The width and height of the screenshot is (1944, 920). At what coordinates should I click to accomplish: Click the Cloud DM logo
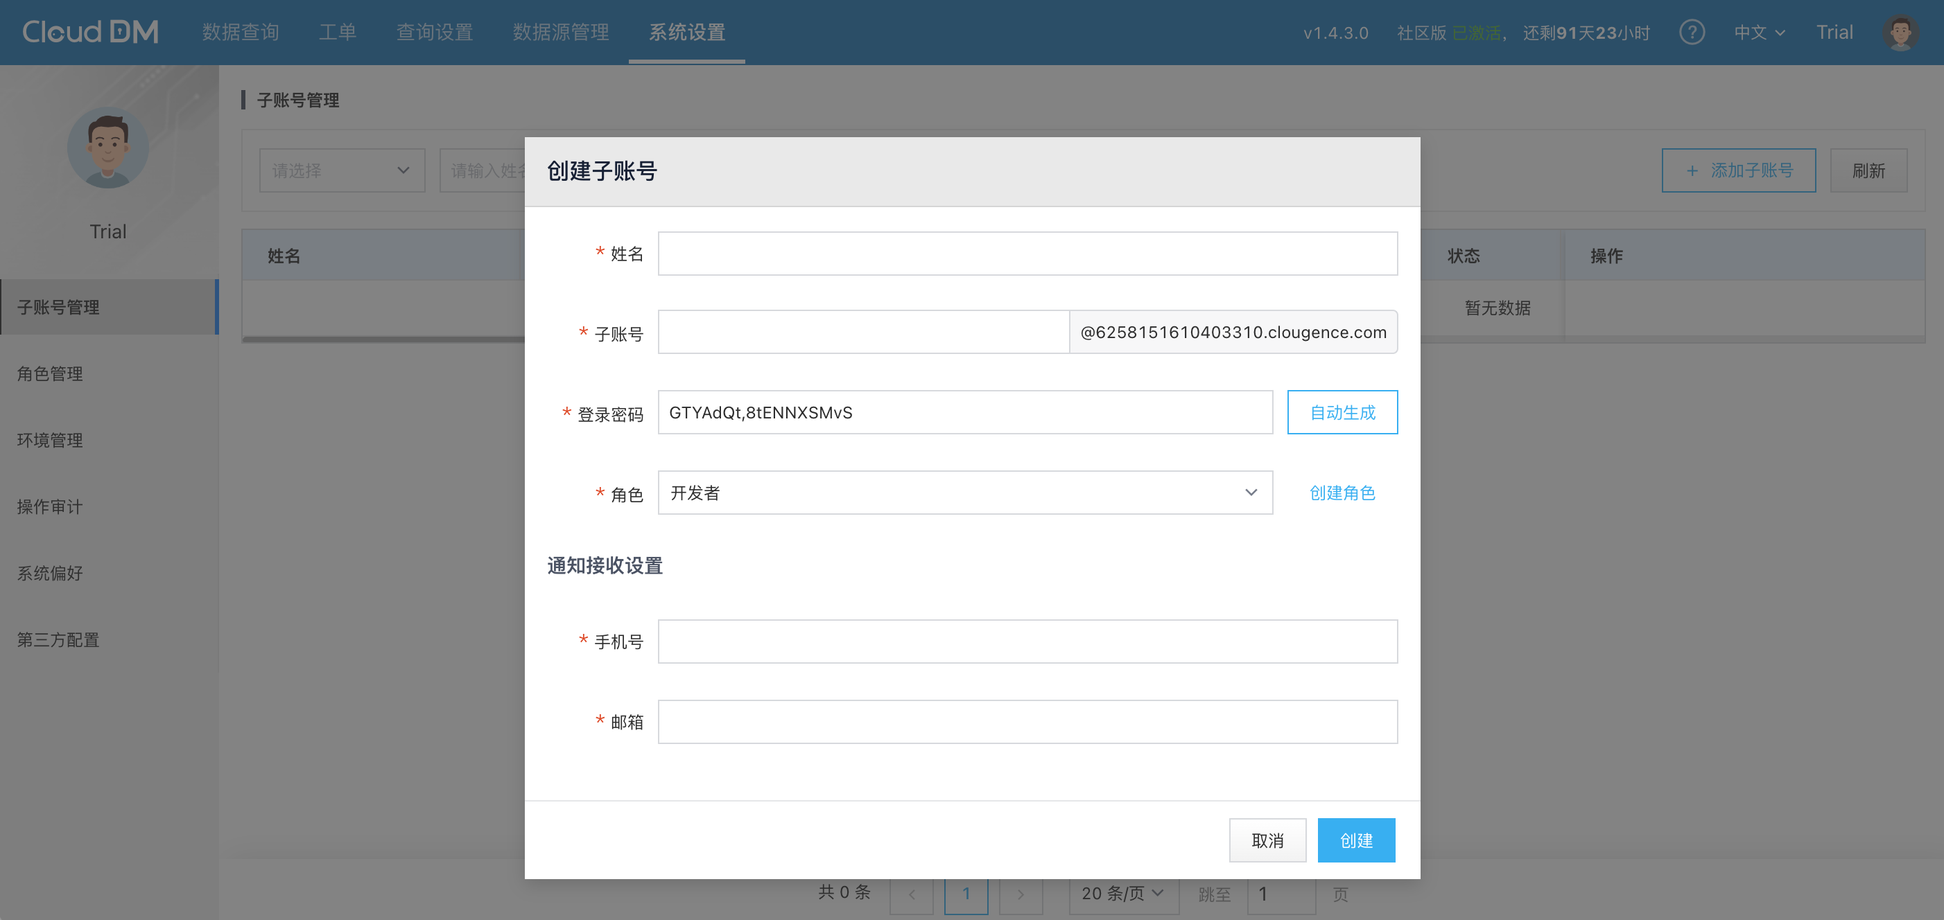pyautogui.click(x=91, y=32)
